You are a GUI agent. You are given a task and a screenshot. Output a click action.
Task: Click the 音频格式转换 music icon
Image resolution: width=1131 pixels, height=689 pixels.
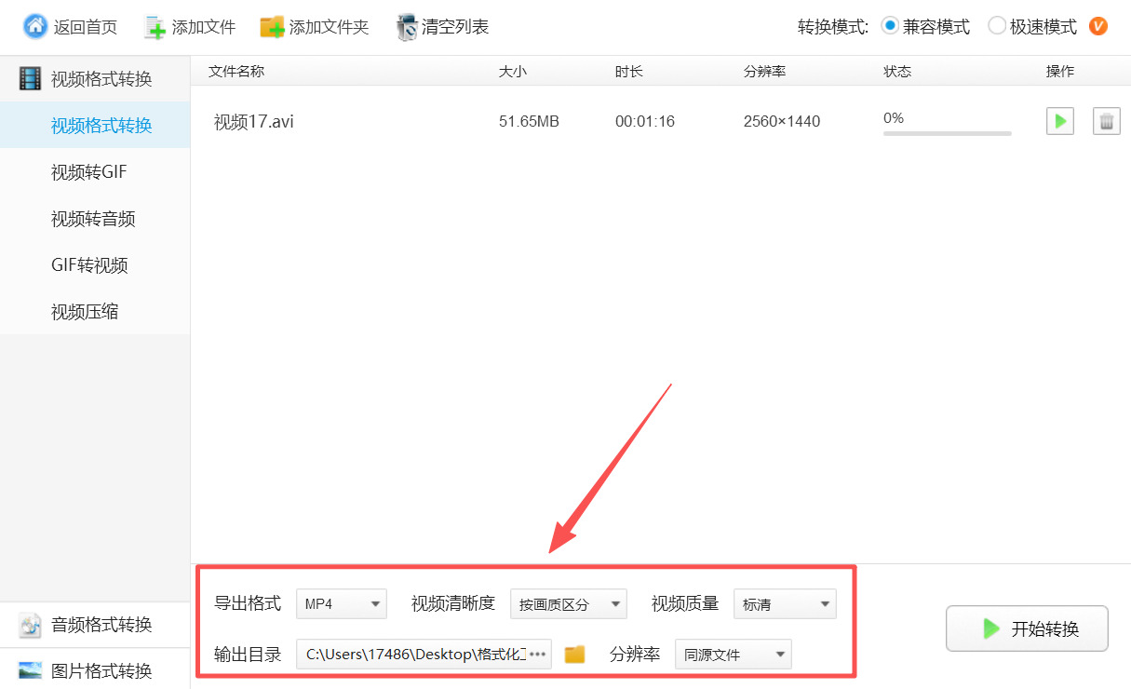31,625
